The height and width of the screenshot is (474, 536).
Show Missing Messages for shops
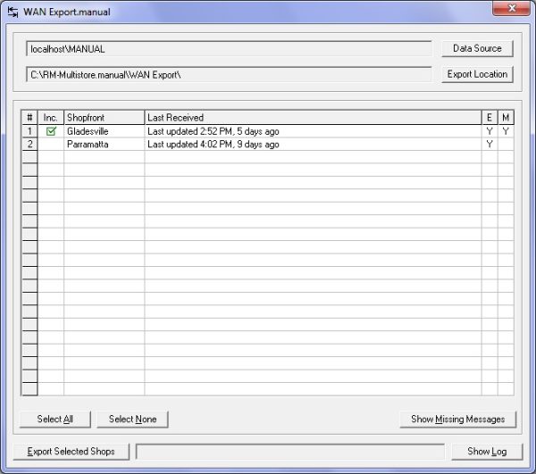pos(457,419)
